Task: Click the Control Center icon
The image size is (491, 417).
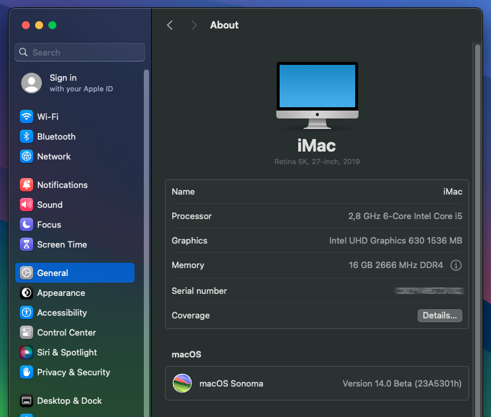Action: 27,332
